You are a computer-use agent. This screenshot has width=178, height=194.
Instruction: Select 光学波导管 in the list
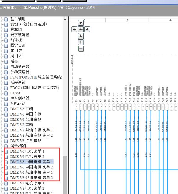click(x=20, y=35)
